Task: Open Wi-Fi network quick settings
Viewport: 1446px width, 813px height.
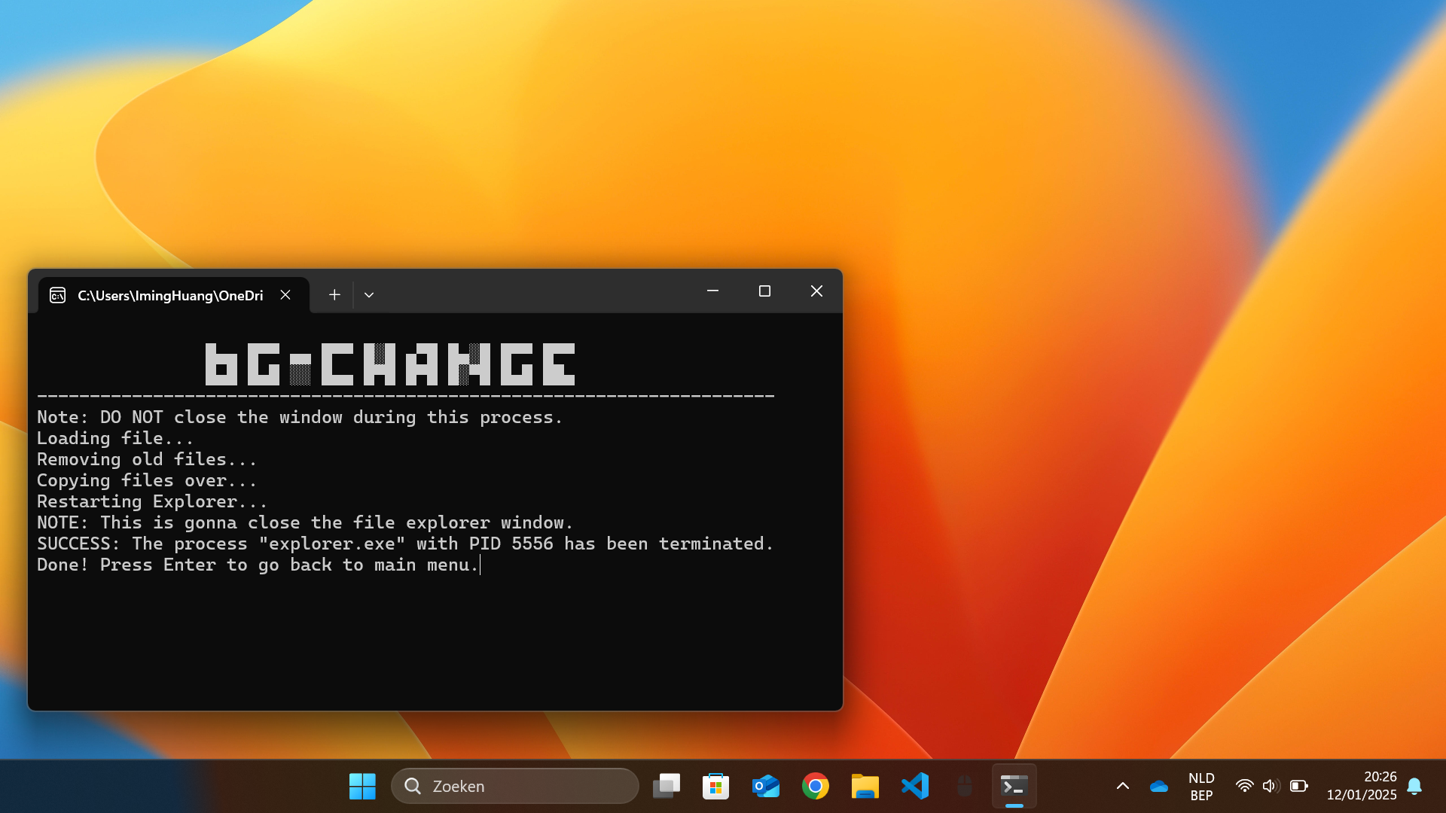Action: (x=1244, y=787)
